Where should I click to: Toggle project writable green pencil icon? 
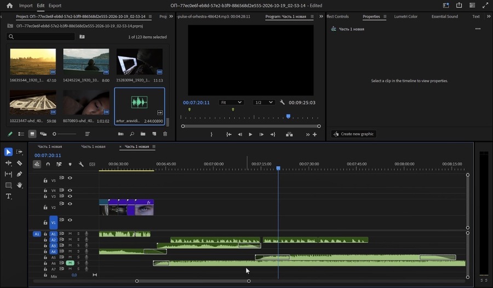click(10, 134)
